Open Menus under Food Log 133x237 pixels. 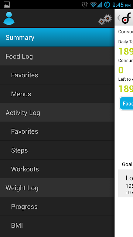[x=57, y=94]
